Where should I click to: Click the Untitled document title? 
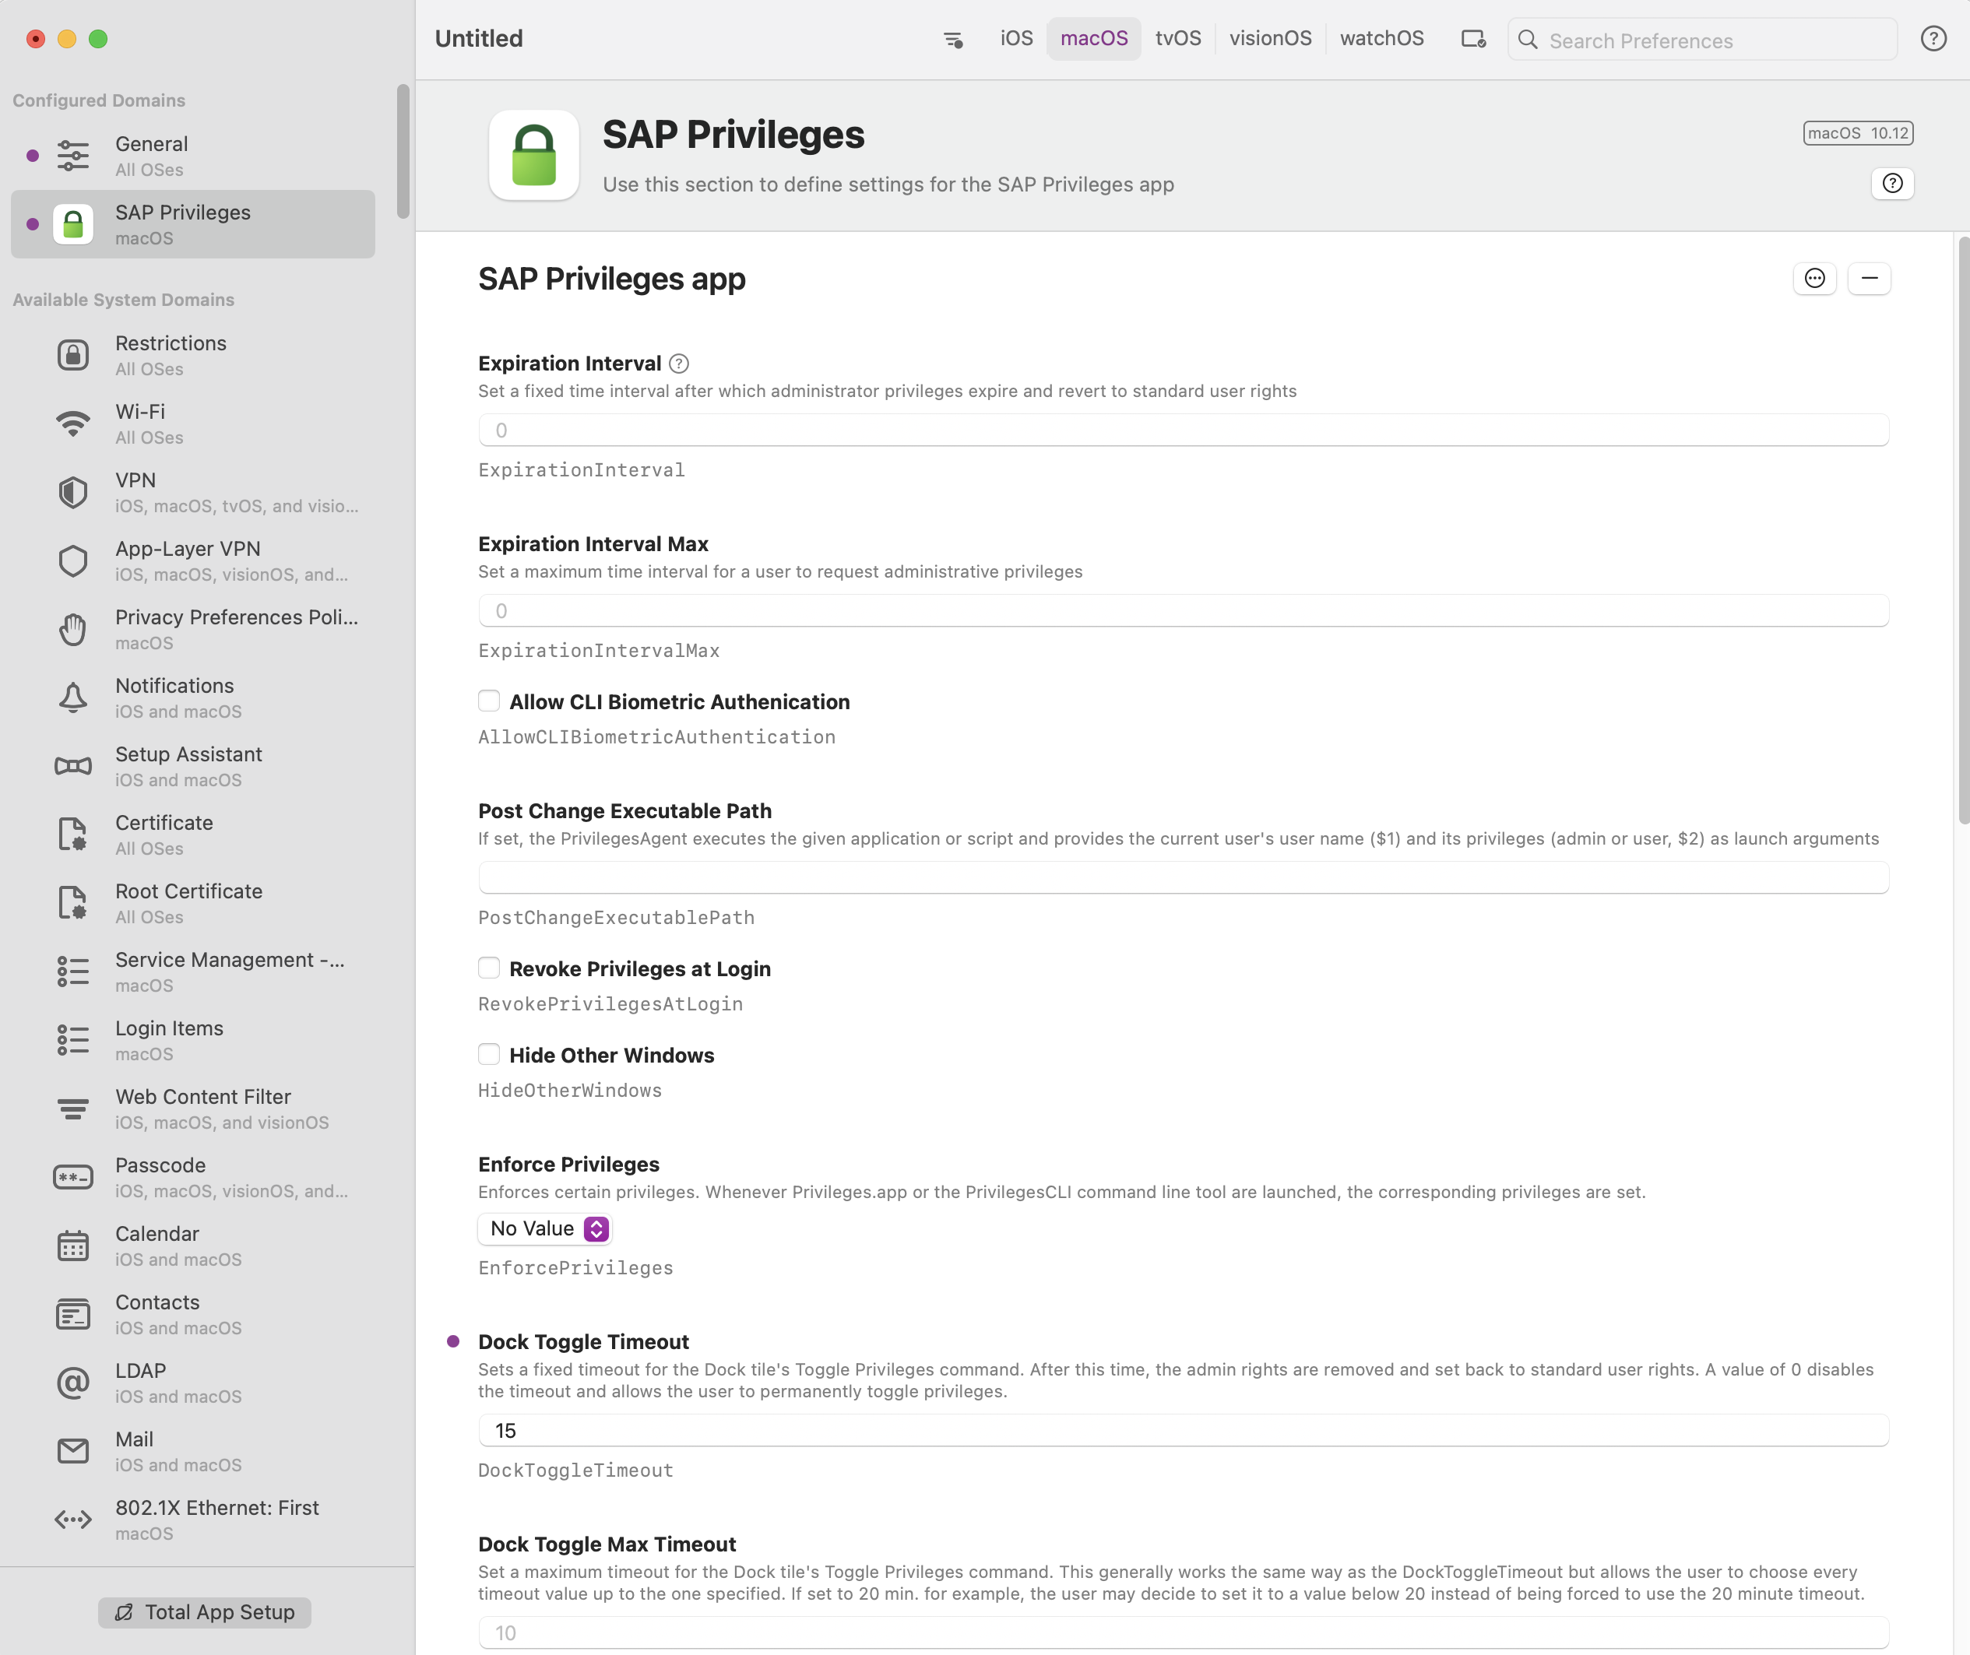(x=479, y=38)
